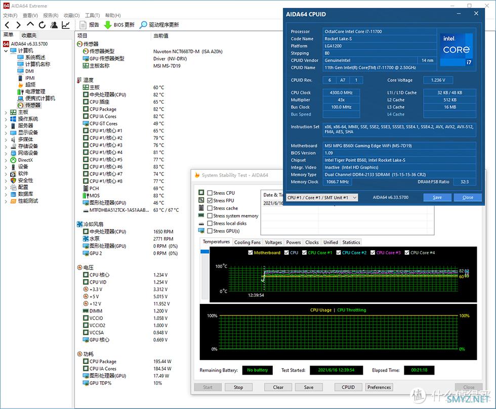The height and width of the screenshot is (409, 496).
Task: Expand the 配置 tree node
Action: point(6,188)
